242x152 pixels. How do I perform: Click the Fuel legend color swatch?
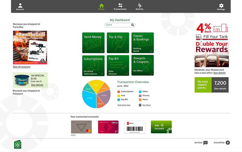(x=119, y=96)
